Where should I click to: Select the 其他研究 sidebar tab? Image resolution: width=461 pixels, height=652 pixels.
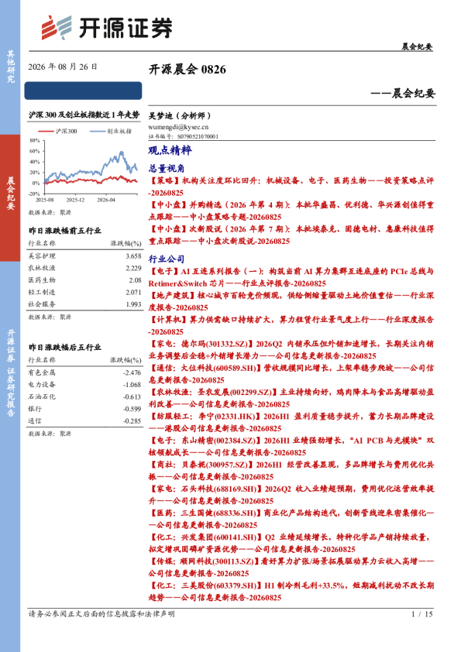coord(10,67)
